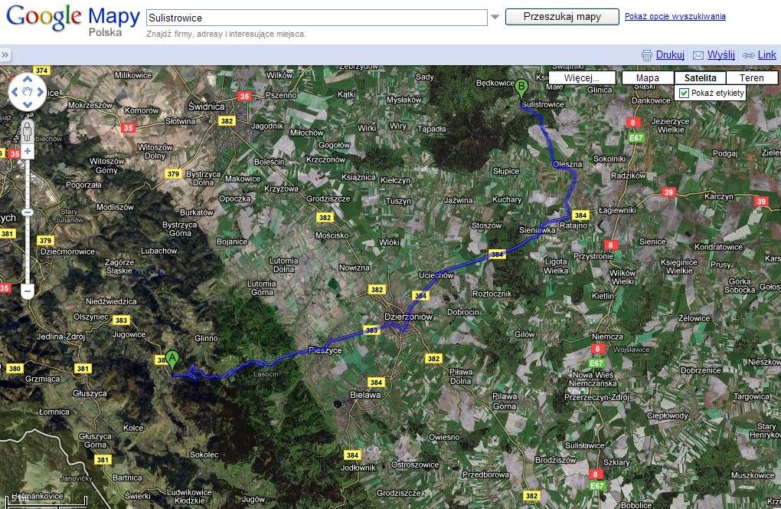Zoom in using the plus button
Image resolution: width=781 pixels, height=509 pixels.
(x=28, y=151)
